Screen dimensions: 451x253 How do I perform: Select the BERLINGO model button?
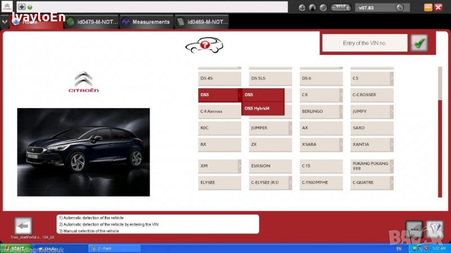pyautogui.click(x=320, y=111)
